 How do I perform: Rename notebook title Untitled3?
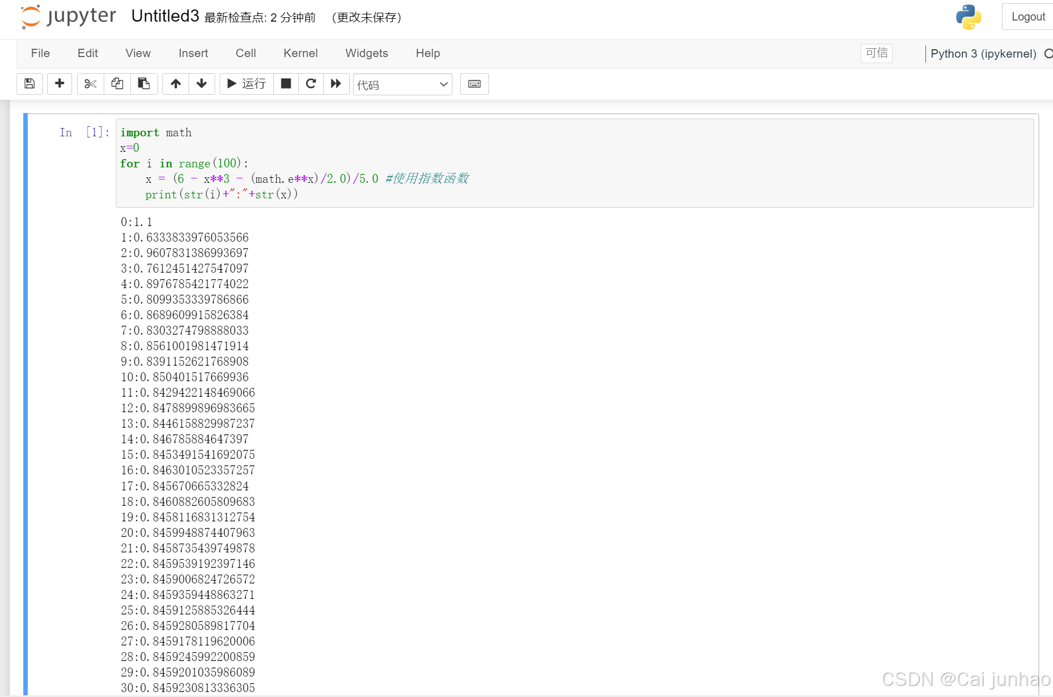tap(165, 16)
